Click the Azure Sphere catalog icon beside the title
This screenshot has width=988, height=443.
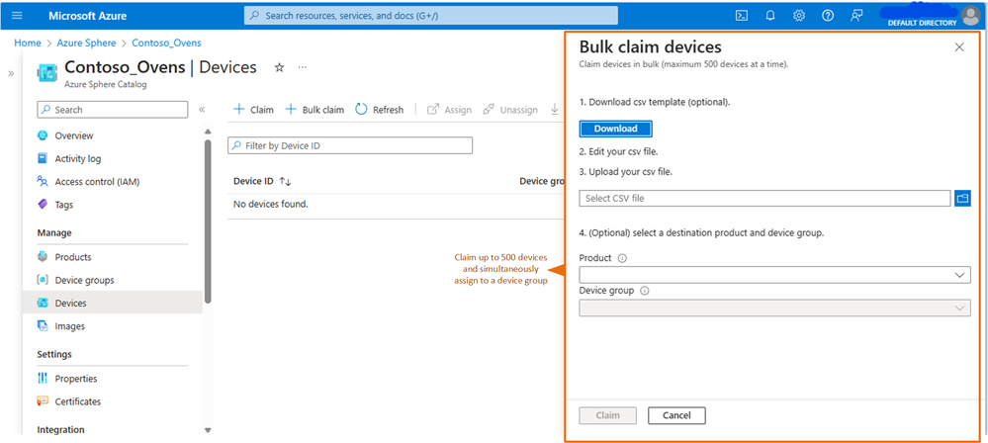click(47, 72)
